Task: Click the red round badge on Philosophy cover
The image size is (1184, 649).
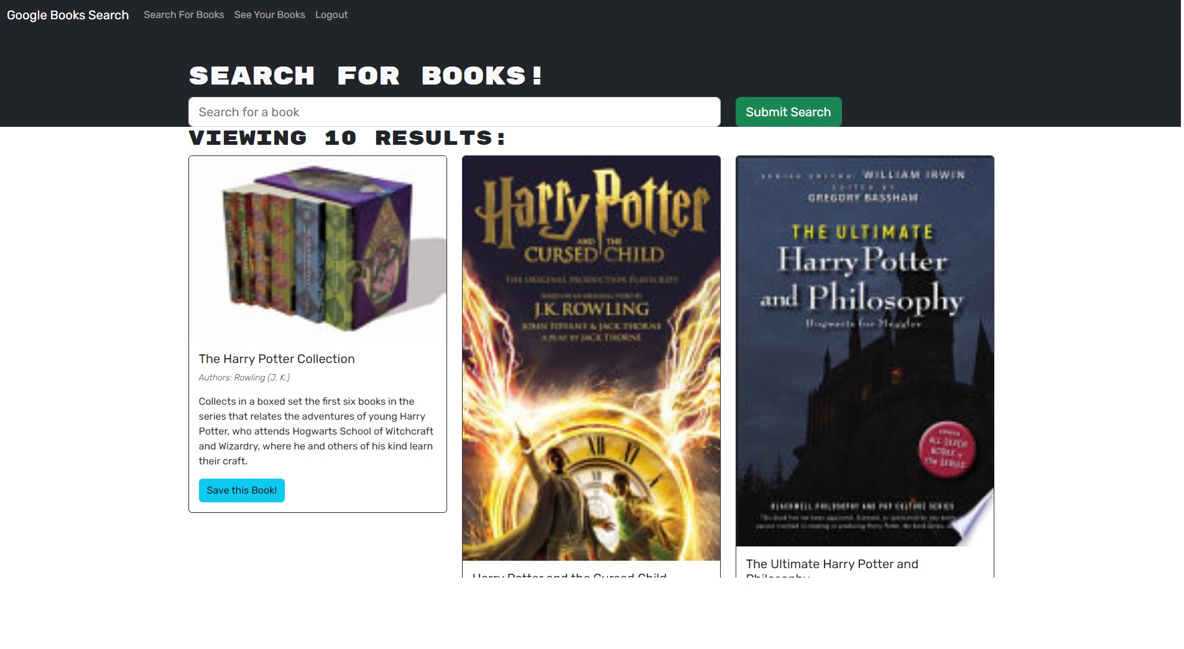Action: pos(947,449)
